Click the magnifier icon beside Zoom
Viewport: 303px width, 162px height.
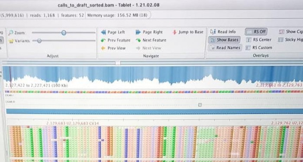[11, 33]
